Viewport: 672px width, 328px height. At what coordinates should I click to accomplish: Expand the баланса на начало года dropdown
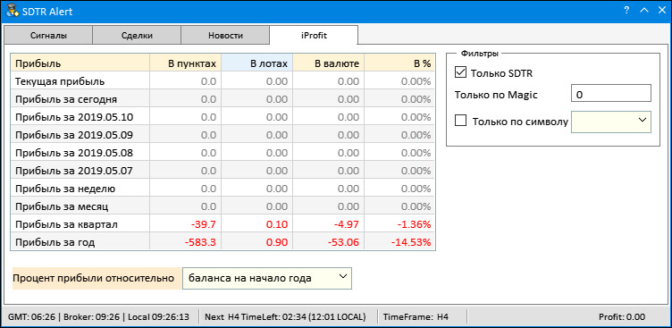tap(267, 278)
